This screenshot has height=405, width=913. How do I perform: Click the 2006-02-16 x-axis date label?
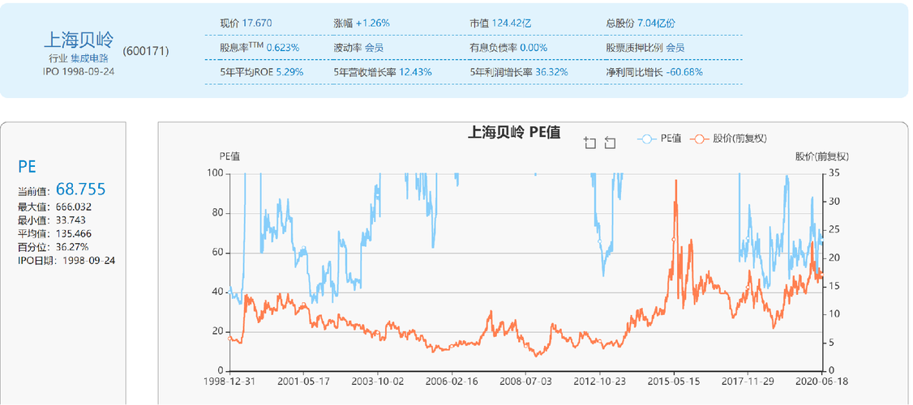click(452, 381)
